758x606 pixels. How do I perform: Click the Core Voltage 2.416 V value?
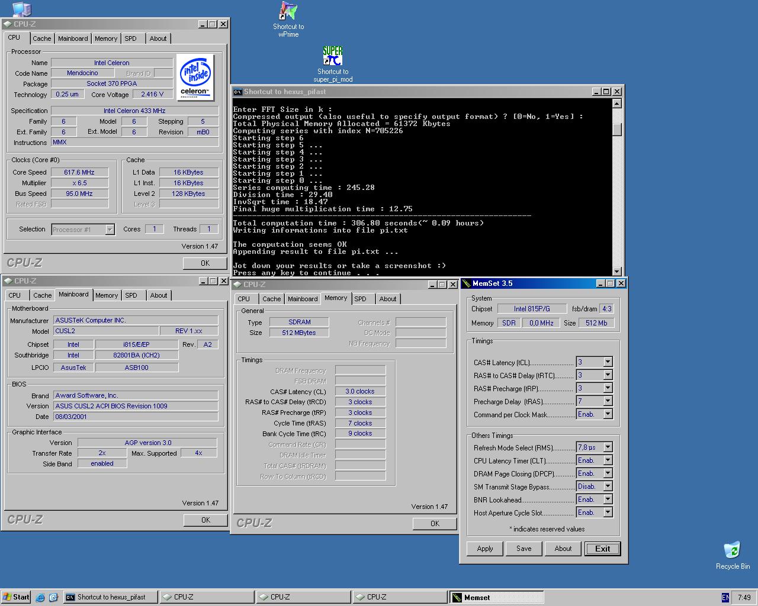point(153,94)
